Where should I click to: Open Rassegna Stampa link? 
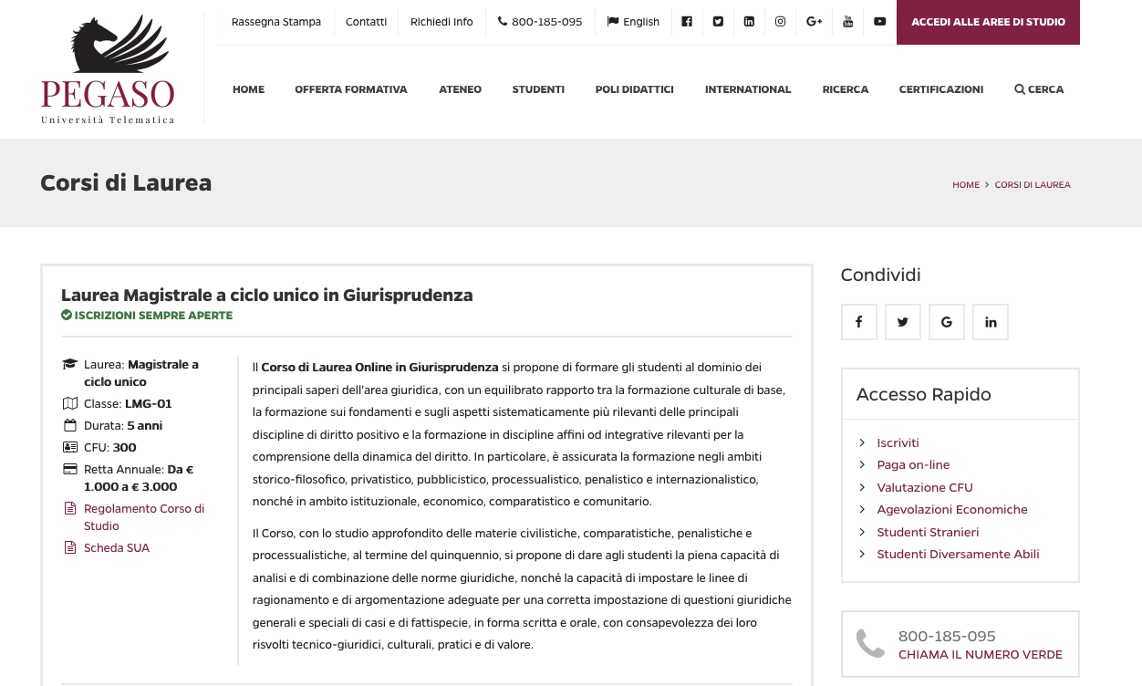[276, 22]
